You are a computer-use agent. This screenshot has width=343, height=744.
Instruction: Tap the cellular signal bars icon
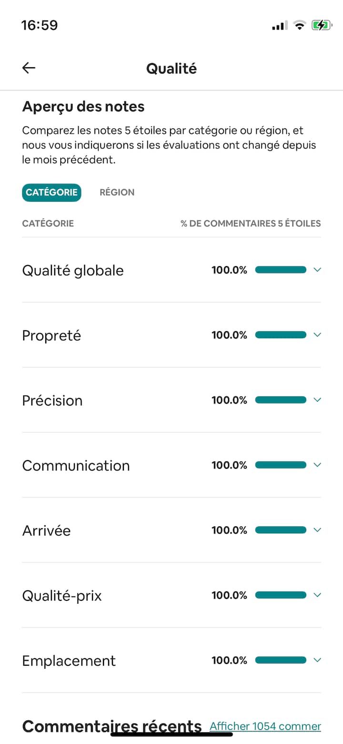point(280,26)
